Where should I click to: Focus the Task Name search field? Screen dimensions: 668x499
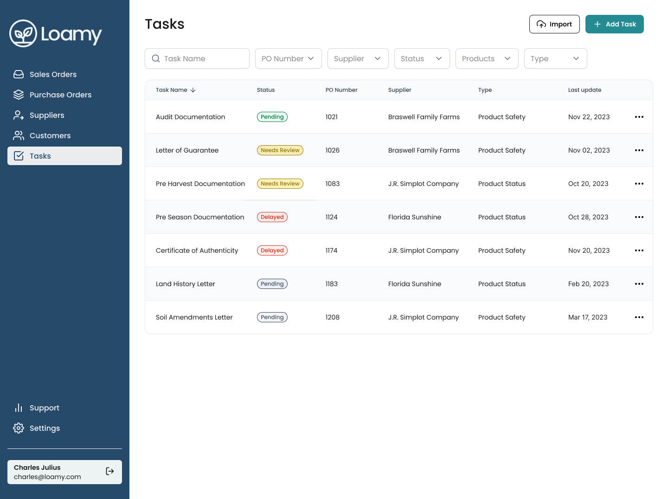coord(197,58)
